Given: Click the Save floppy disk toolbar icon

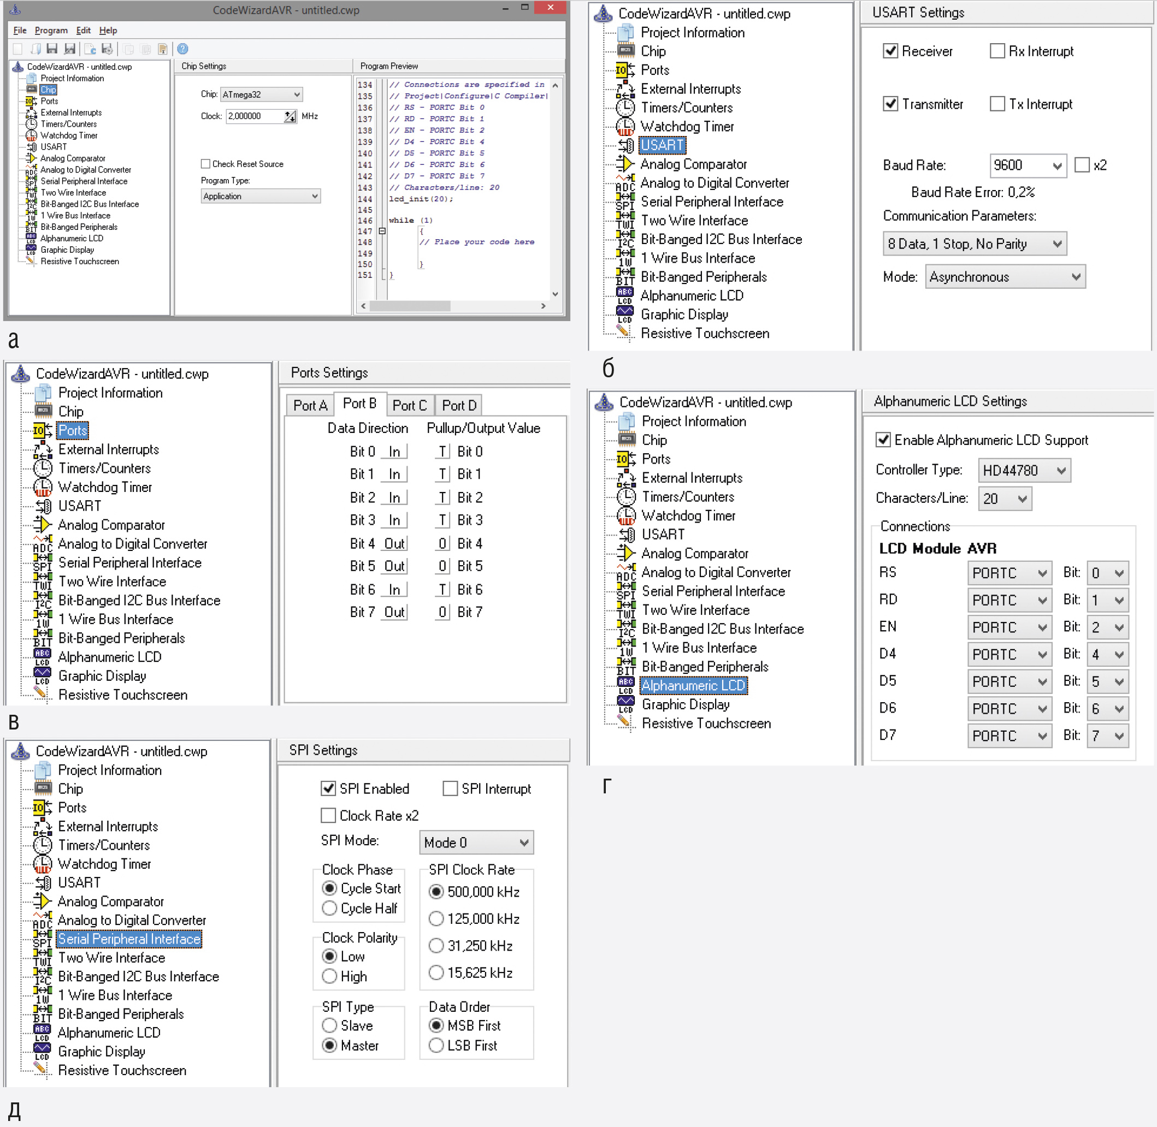Looking at the screenshot, I should tap(52, 49).
